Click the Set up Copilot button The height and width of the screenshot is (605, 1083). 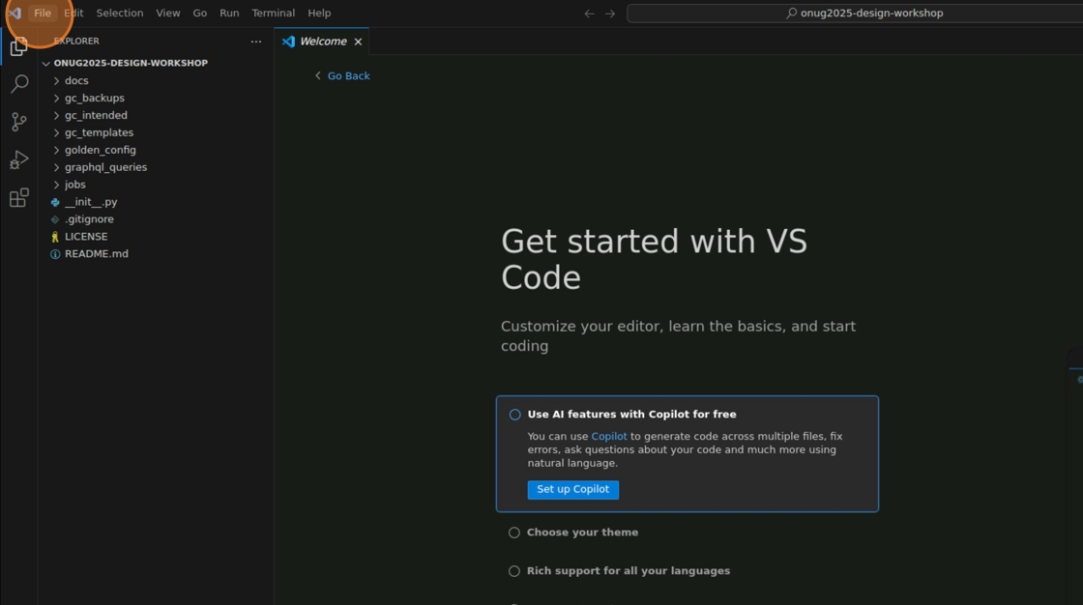point(573,489)
